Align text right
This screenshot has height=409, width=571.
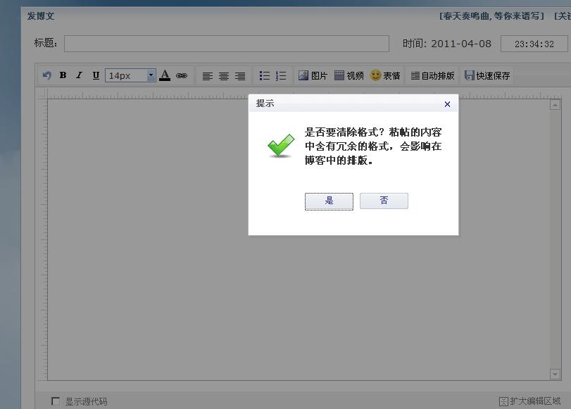240,76
